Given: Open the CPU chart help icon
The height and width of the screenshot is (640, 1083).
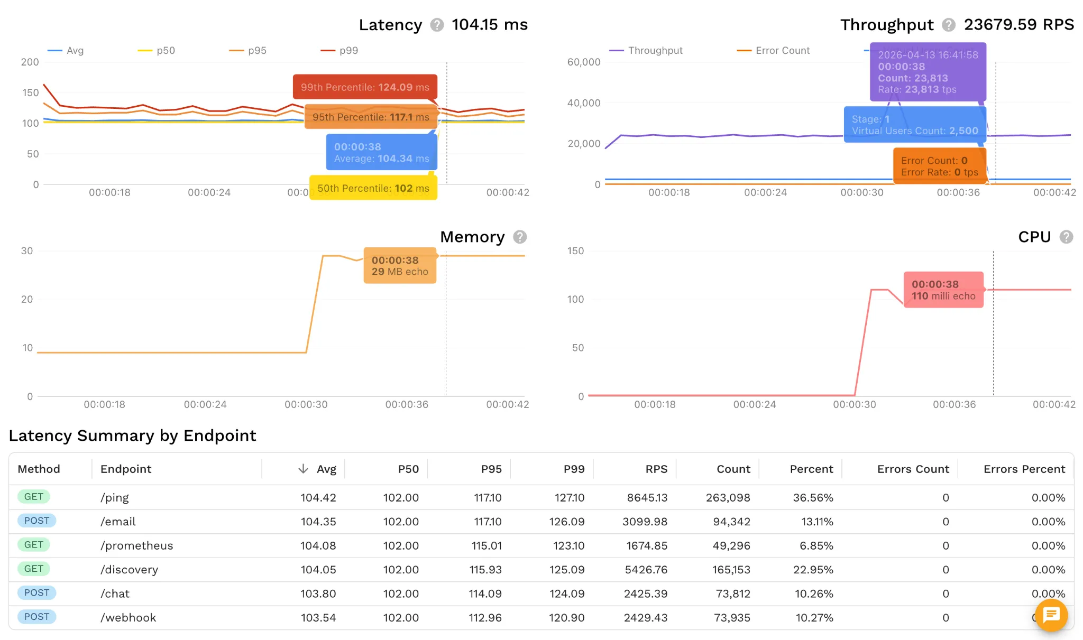Looking at the screenshot, I should coord(1067,237).
